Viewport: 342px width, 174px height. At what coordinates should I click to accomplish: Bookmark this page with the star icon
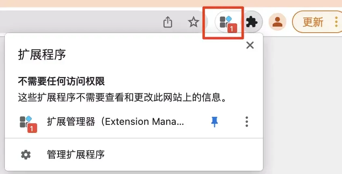click(x=194, y=22)
